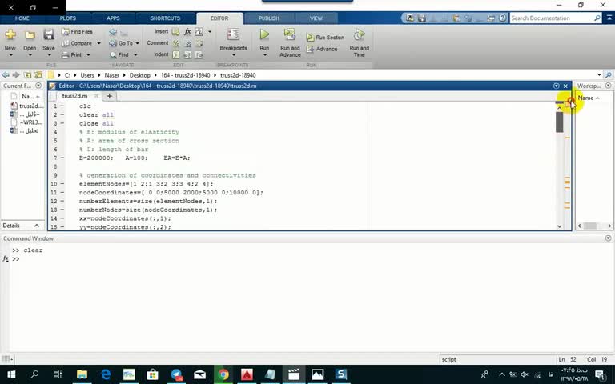Viewport: 615px width, 384px height.
Task: Click the Run Section button
Action: (325, 38)
